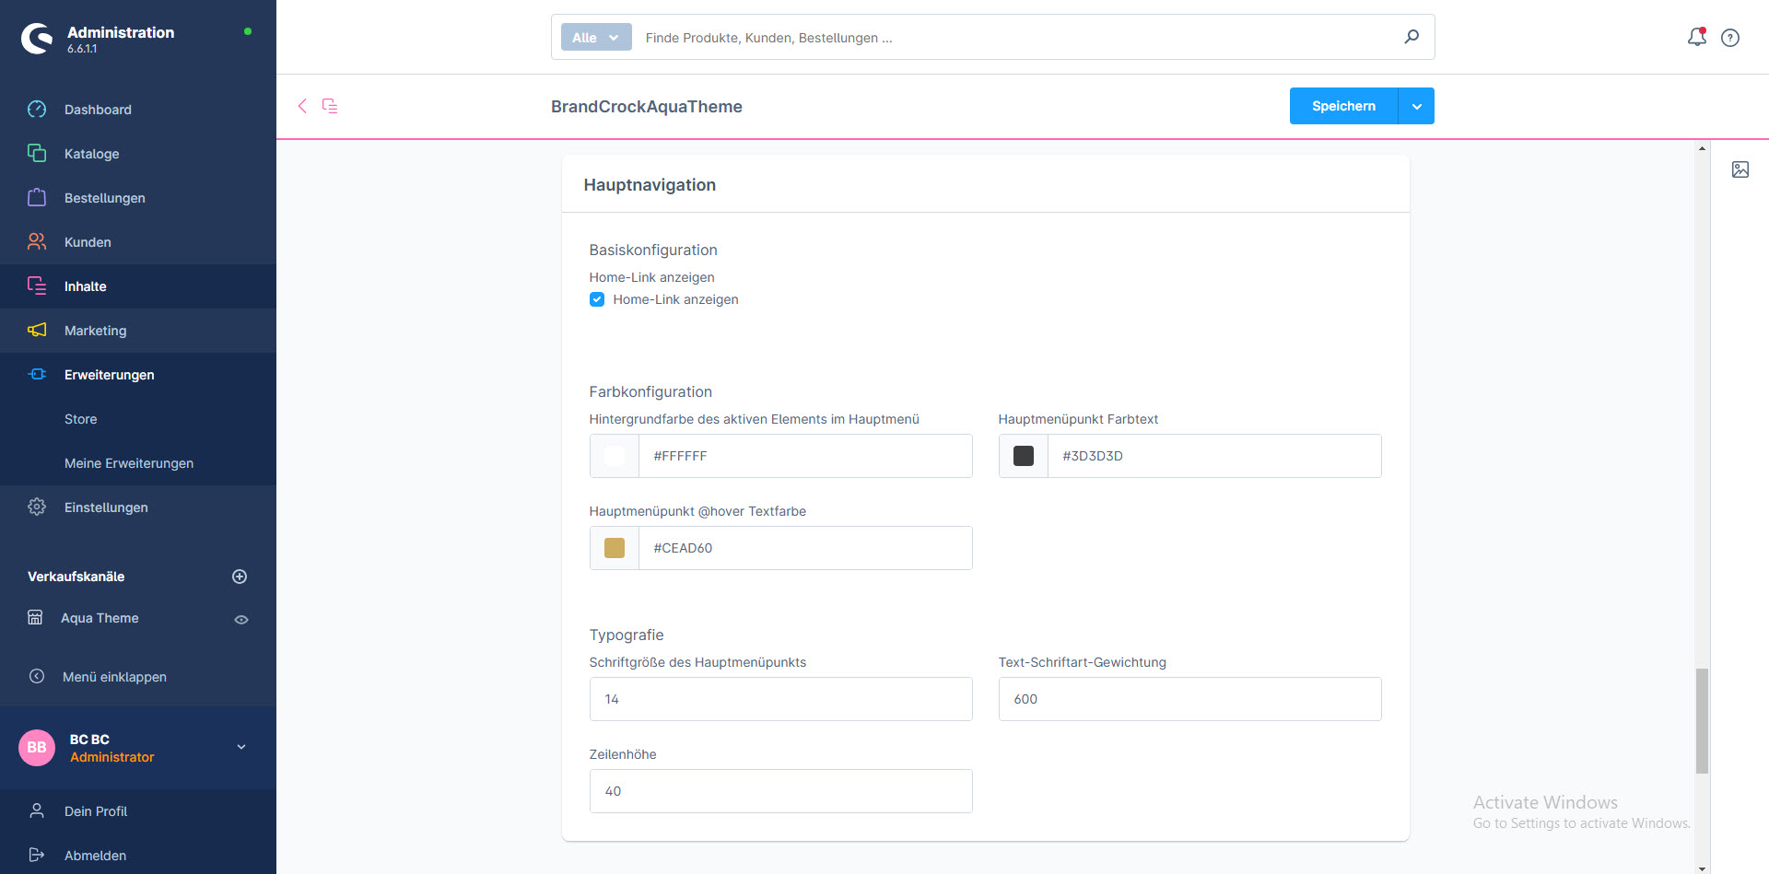Open Meine Erweiterungen submenu entry

(x=129, y=463)
